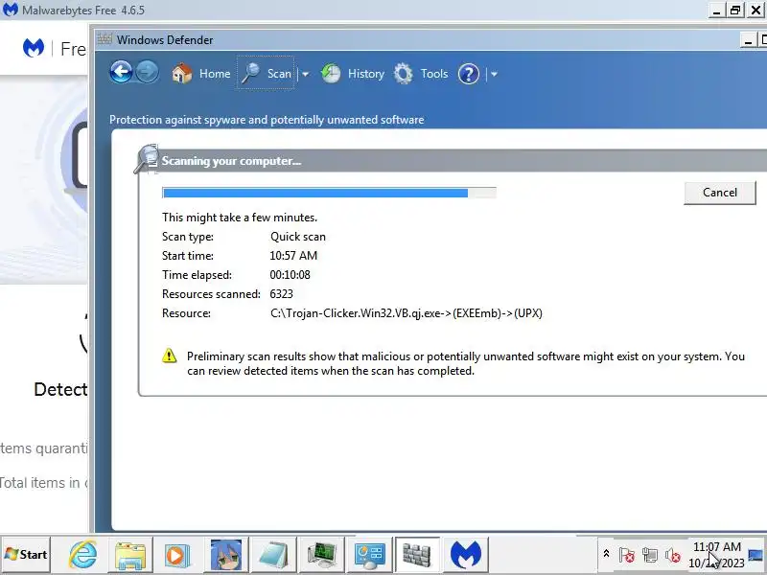The width and height of the screenshot is (767, 575).
Task: Click the scan progress bar
Action: (x=329, y=193)
